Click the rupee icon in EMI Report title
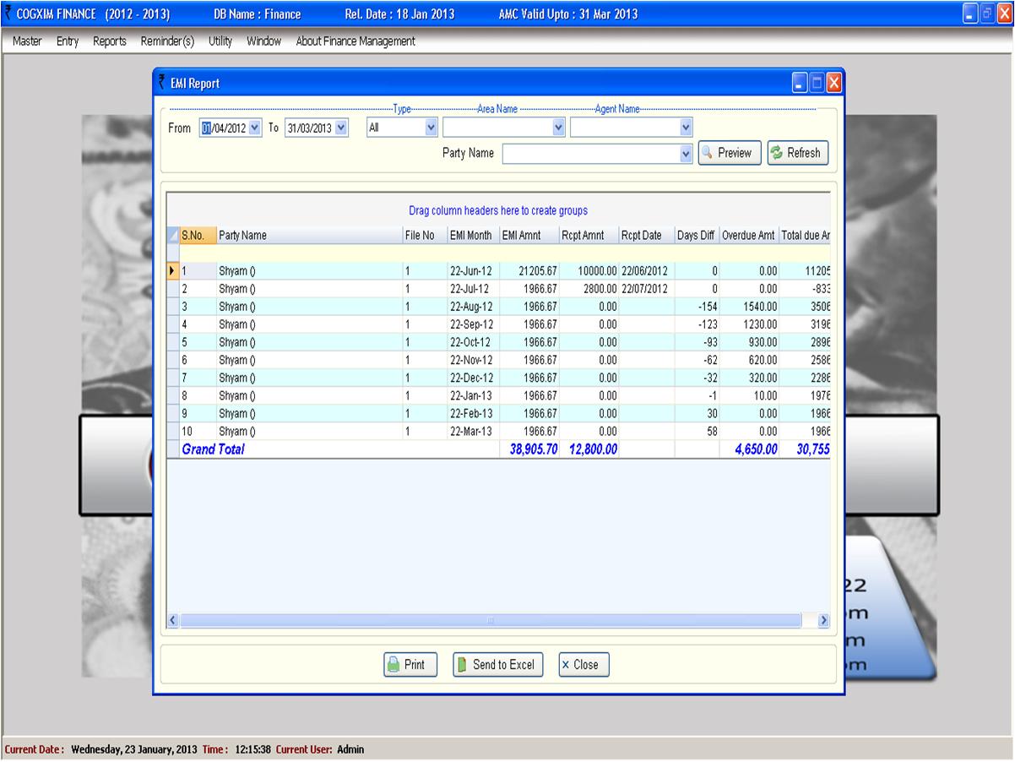Viewport: 1015px width, 762px height. pos(161,83)
